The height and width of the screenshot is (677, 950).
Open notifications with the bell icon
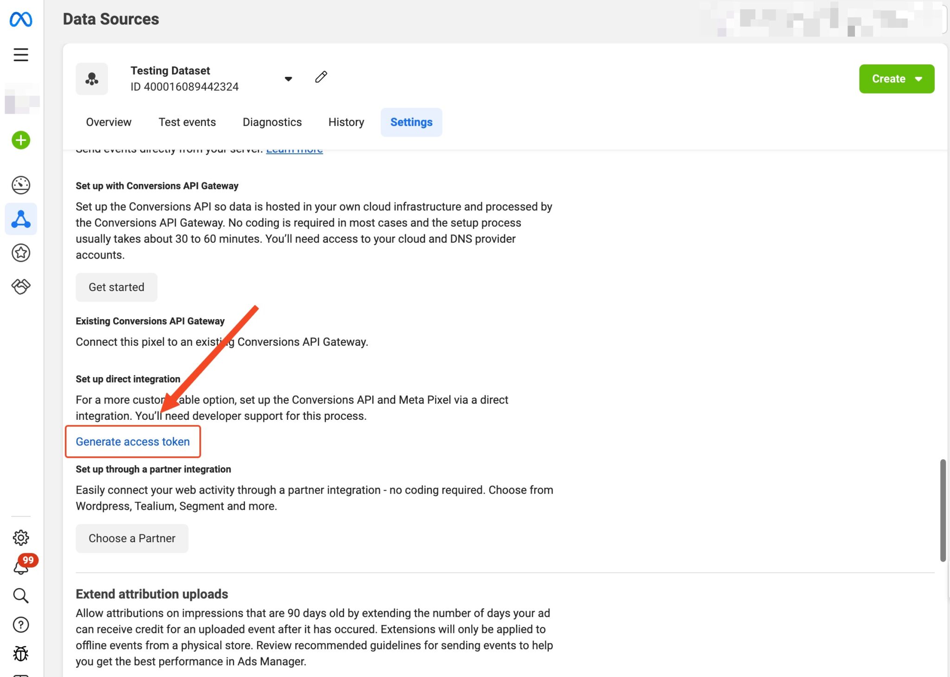click(x=20, y=567)
